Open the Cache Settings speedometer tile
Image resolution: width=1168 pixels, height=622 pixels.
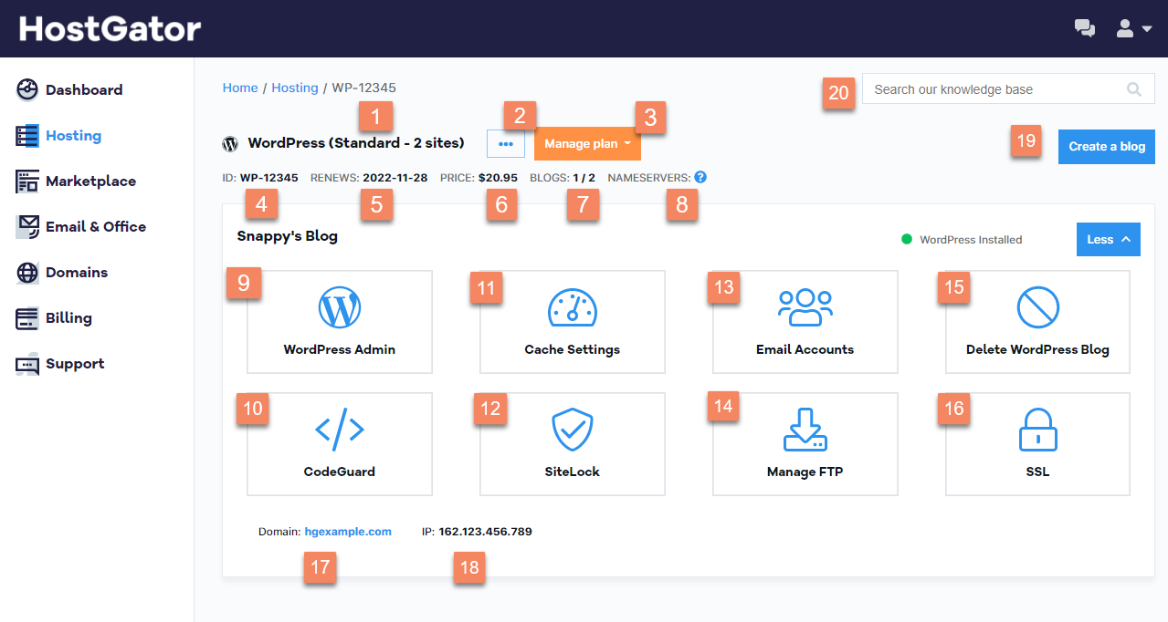[x=573, y=322]
